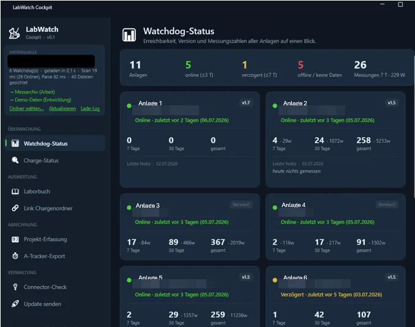Click 'Online · zuletzt vor 2 Tagen (06.07.2026)'
The width and height of the screenshot is (415, 327).
[182, 120]
